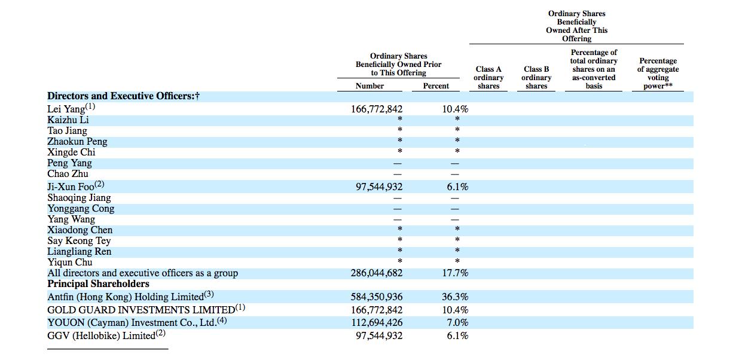Select the name Ji-Xun Foo(2)

76,186
